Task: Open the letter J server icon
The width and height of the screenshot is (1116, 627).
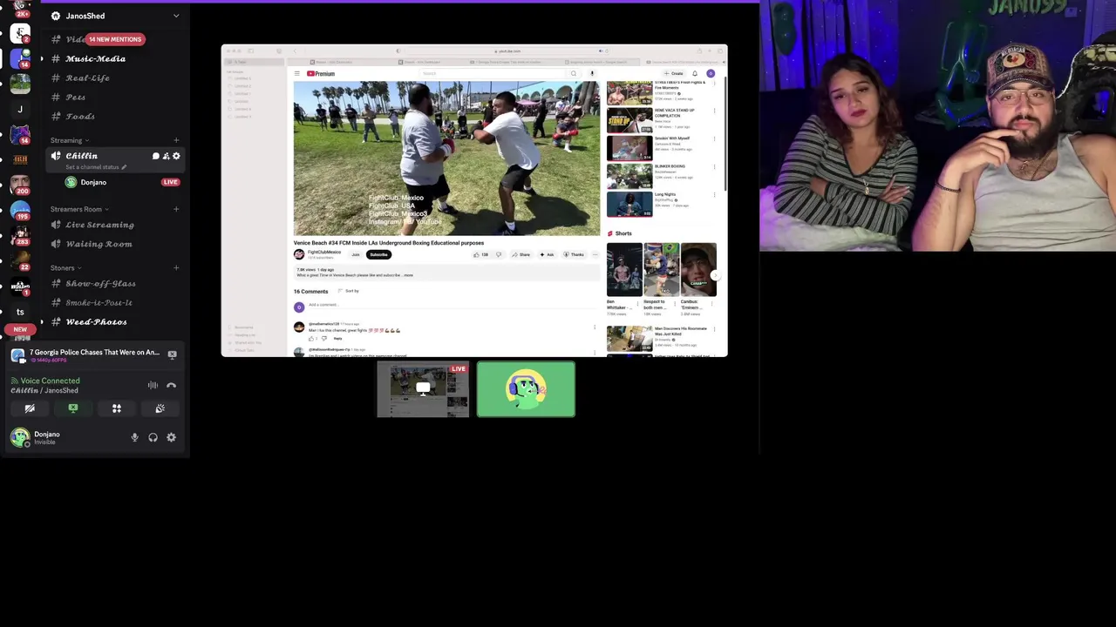Action: tap(20, 110)
